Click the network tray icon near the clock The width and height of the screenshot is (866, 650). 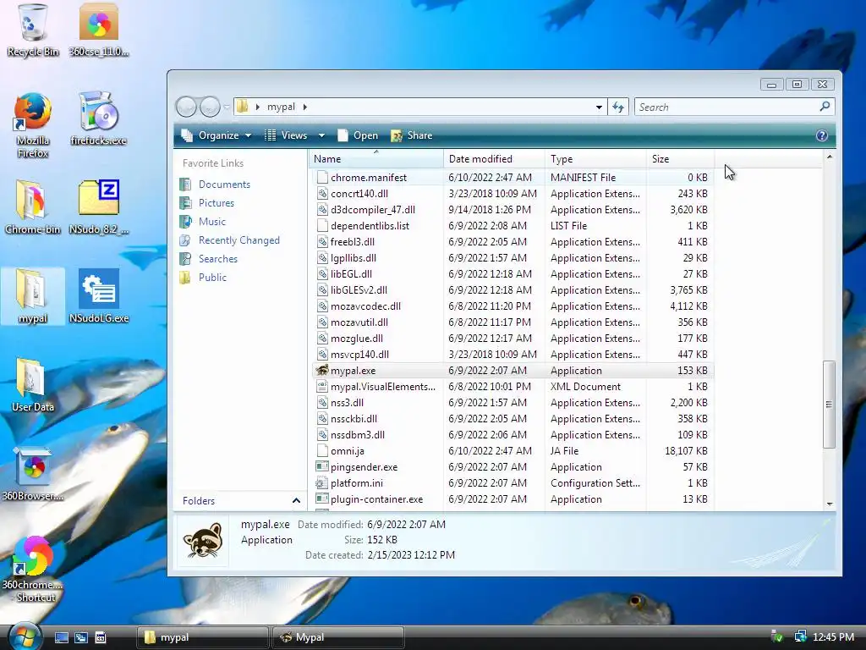click(x=800, y=636)
